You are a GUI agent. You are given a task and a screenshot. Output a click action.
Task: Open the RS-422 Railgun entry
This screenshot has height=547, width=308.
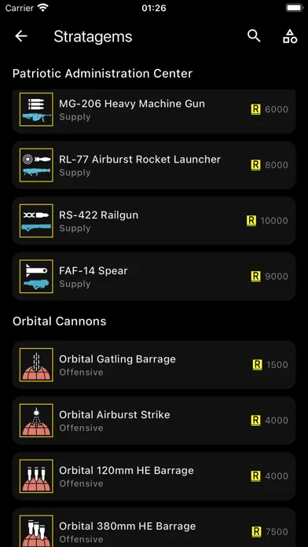click(x=154, y=221)
